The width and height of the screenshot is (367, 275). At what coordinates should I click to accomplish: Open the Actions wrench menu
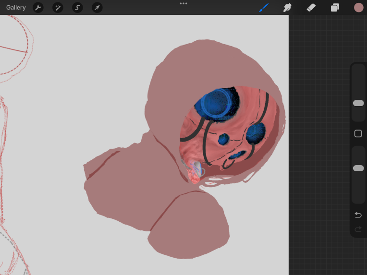38,8
